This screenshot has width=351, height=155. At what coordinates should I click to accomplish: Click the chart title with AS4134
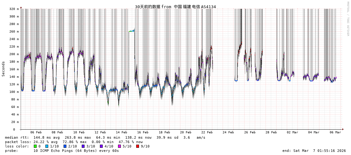[x=175, y=7]
